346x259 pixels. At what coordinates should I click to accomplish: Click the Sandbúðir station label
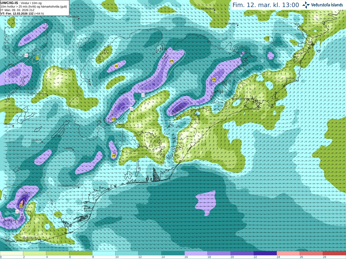click(x=73, y=17)
